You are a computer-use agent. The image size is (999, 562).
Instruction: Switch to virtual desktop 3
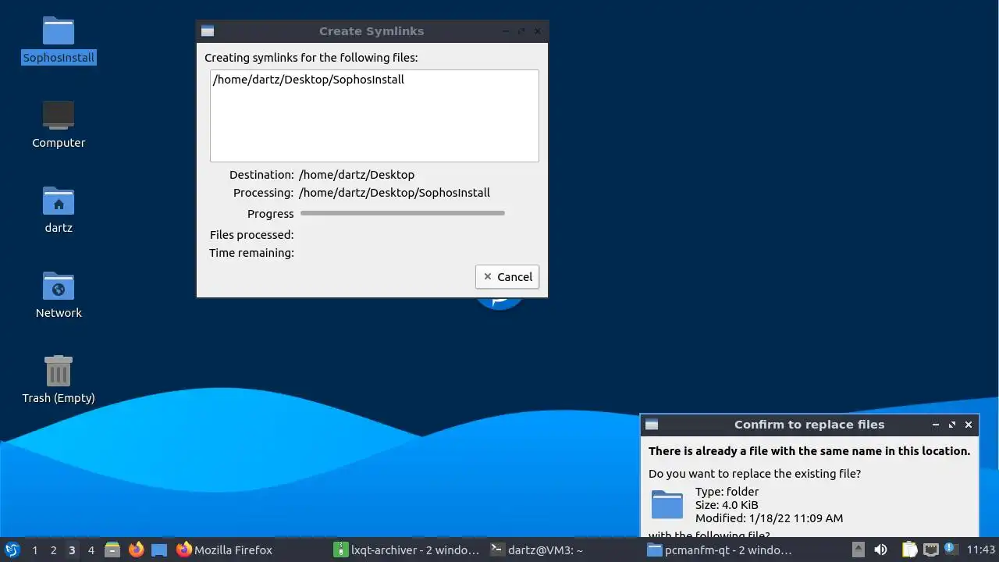72,550
